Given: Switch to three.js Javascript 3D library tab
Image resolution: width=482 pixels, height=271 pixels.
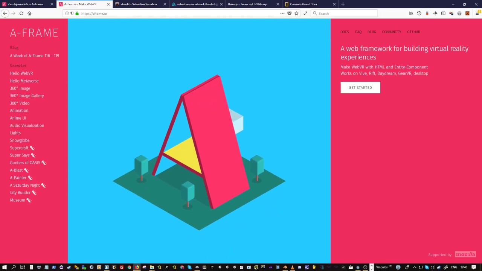Looking at the screenshot, I should coord(254,4).
